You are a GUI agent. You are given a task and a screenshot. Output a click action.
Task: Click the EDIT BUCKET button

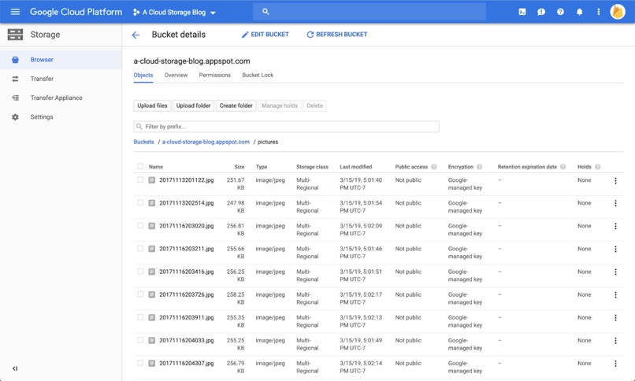point(266,35)
